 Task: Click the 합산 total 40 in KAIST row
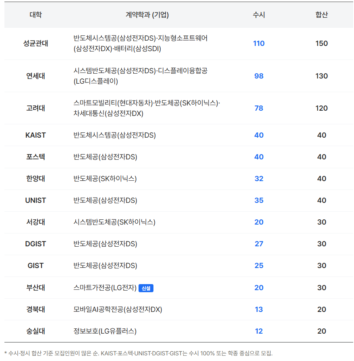coord(321,135)
